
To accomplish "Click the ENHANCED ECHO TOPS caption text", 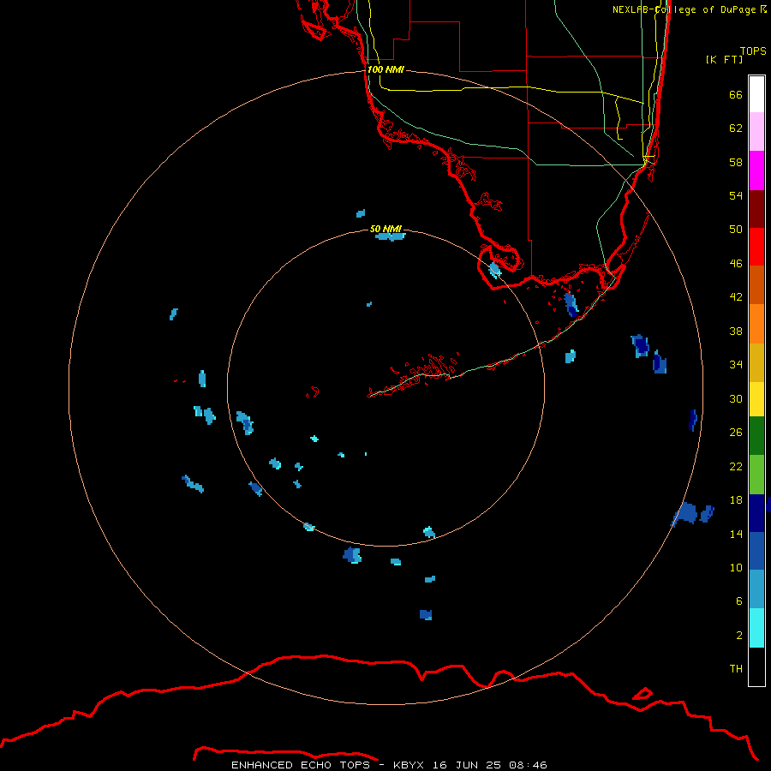I will coord(300,765).
